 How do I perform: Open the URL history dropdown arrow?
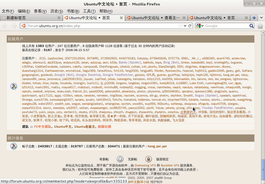coord(185,26)
